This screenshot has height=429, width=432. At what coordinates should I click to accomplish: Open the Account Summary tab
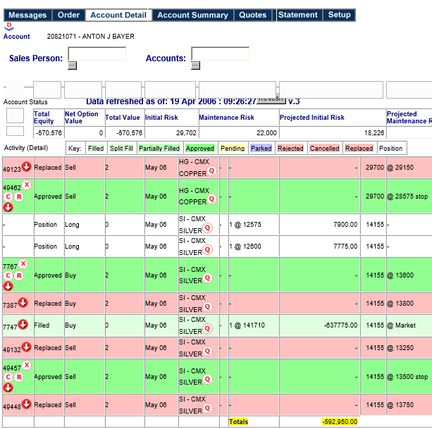pyautogui.click(x=192, y=15)
